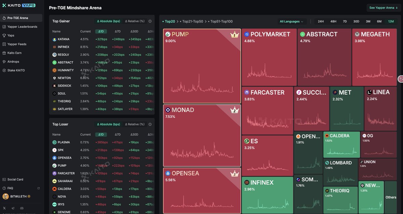
Task: Click the Kaito Yaps logo
Action: (x=19, y=6)
